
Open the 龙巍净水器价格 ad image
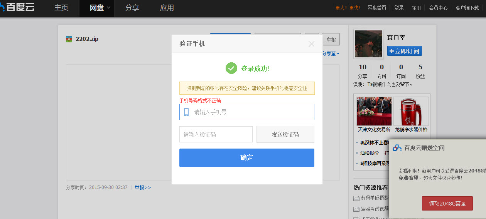pos(411,111)
